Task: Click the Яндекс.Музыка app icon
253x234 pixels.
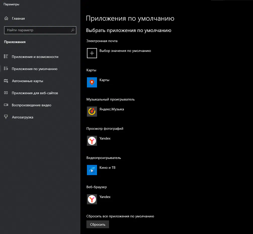Action: point(92,111)
